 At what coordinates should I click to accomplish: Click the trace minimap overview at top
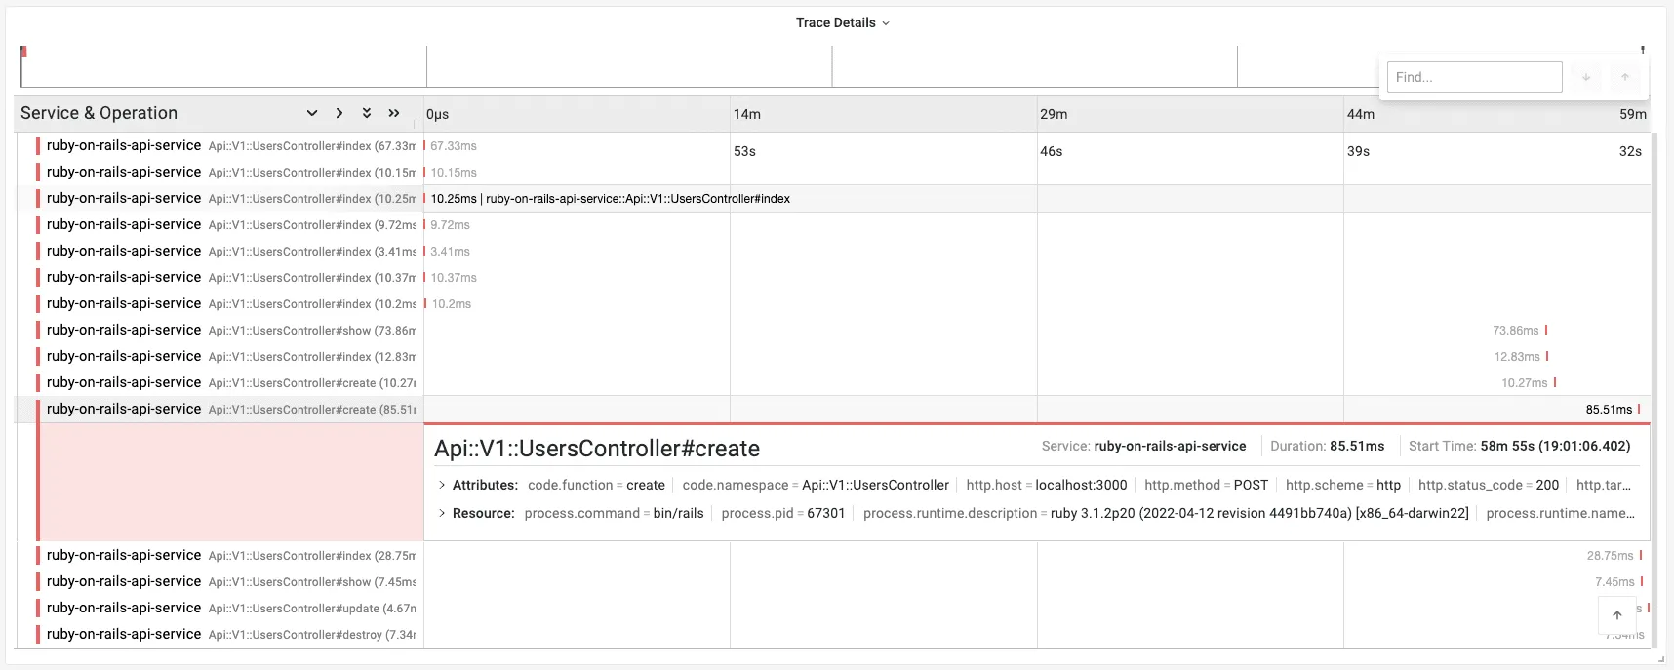click(x=683, y=66)
